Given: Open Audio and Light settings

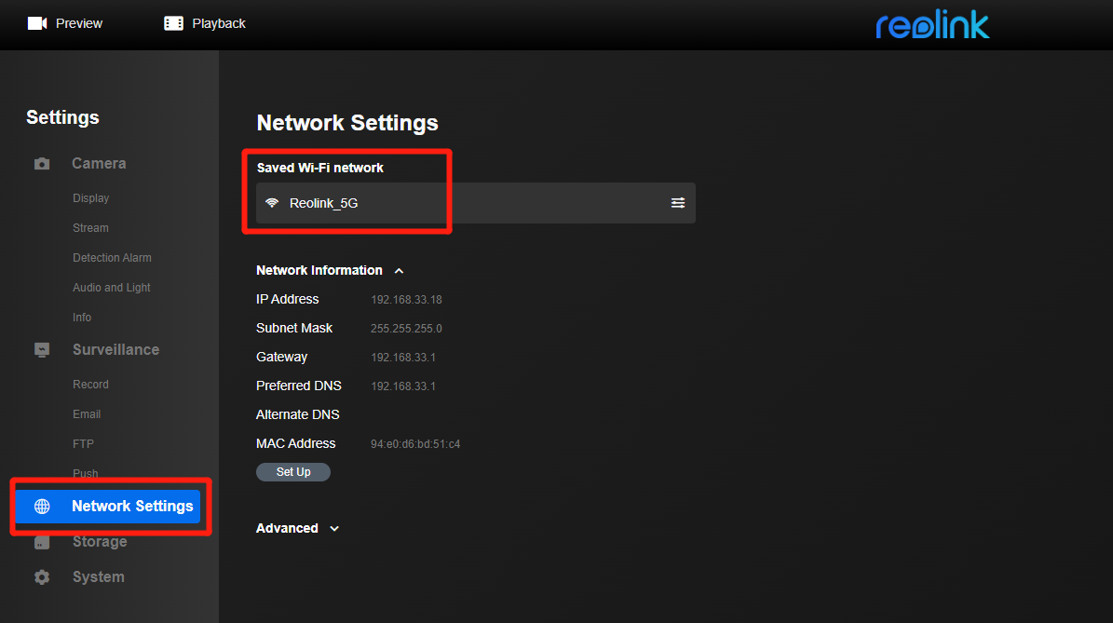Looking at the screenshot, I should [x=112, y=288].
